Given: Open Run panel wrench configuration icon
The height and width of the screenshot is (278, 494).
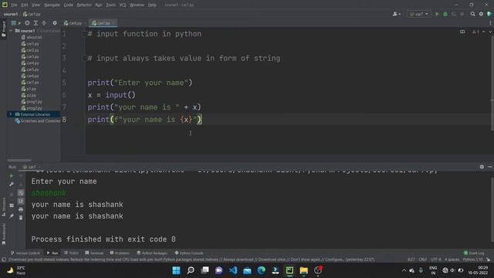Looking at the screenshot, I should point(12,184).
